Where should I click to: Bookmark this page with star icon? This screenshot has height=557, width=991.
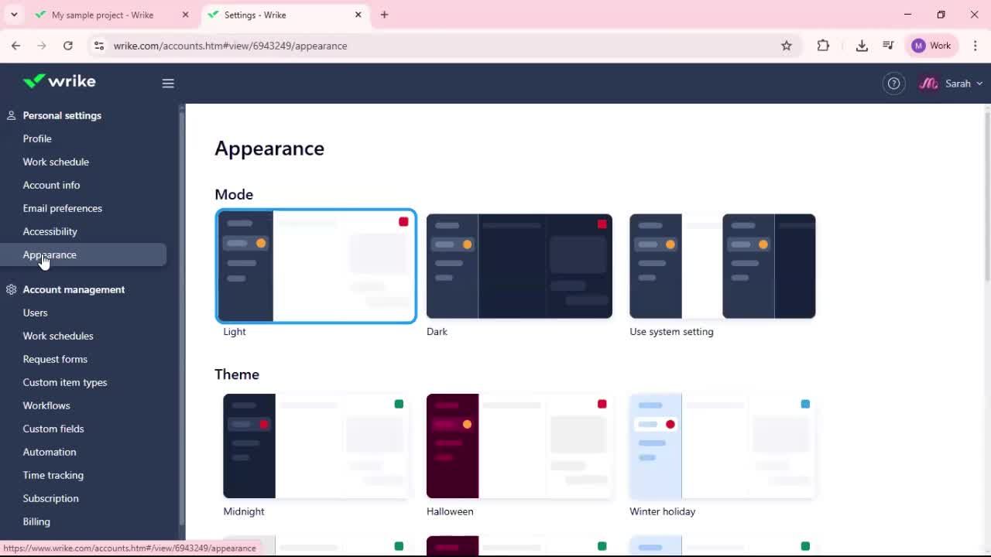coord(787,46)
